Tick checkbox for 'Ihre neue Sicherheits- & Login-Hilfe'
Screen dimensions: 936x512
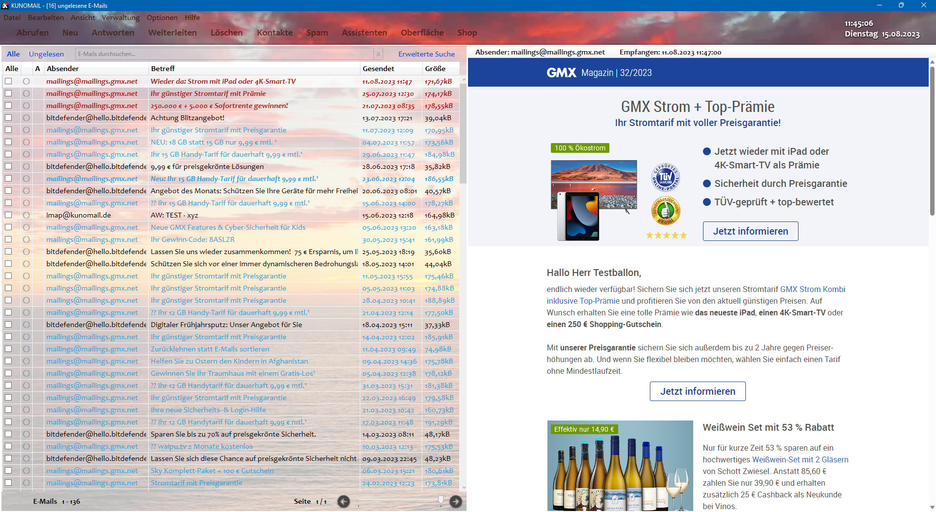pyautogui.click(x=8, y=410)
